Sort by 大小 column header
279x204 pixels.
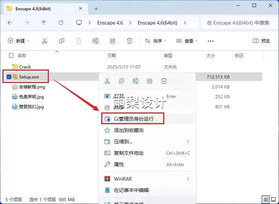[211, 55]
